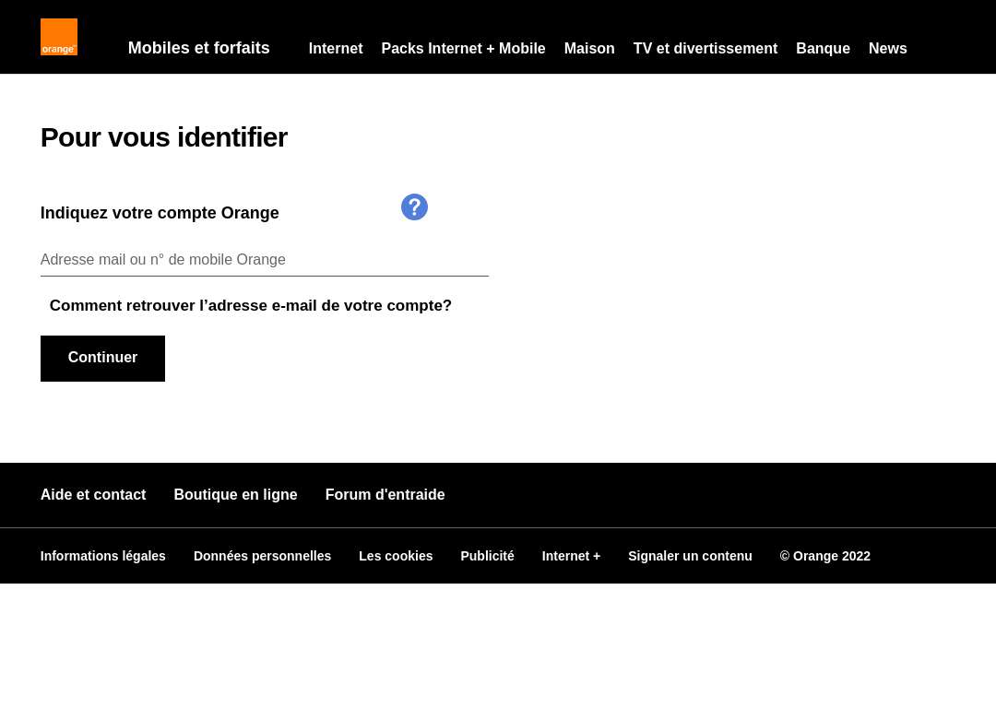This screenshot has width=996, height=708.
Task: Open the Banque navigation item
Action: tap(823, 49)
